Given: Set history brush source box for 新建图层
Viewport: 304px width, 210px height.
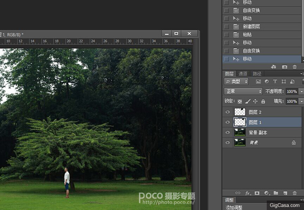Looking at the screenshot, I should (x=226, y=27).
